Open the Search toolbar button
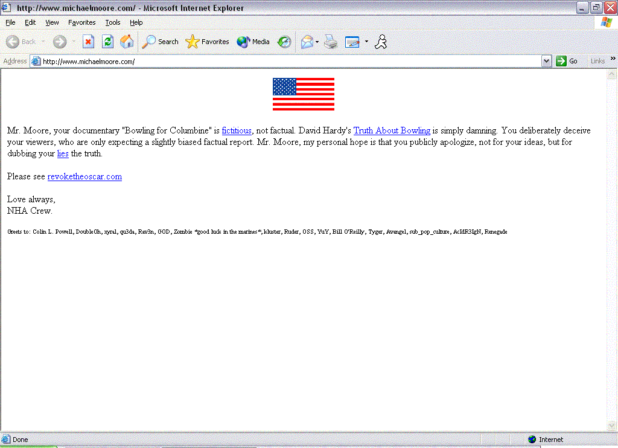The height and width of the screenshot is (448, 618). [161, 42]
